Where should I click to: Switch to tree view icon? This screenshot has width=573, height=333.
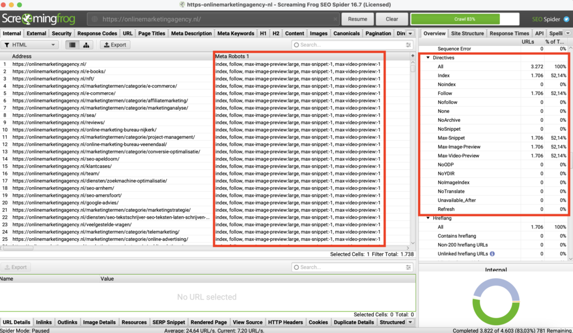pyautogui.click(x=87, y=45)
